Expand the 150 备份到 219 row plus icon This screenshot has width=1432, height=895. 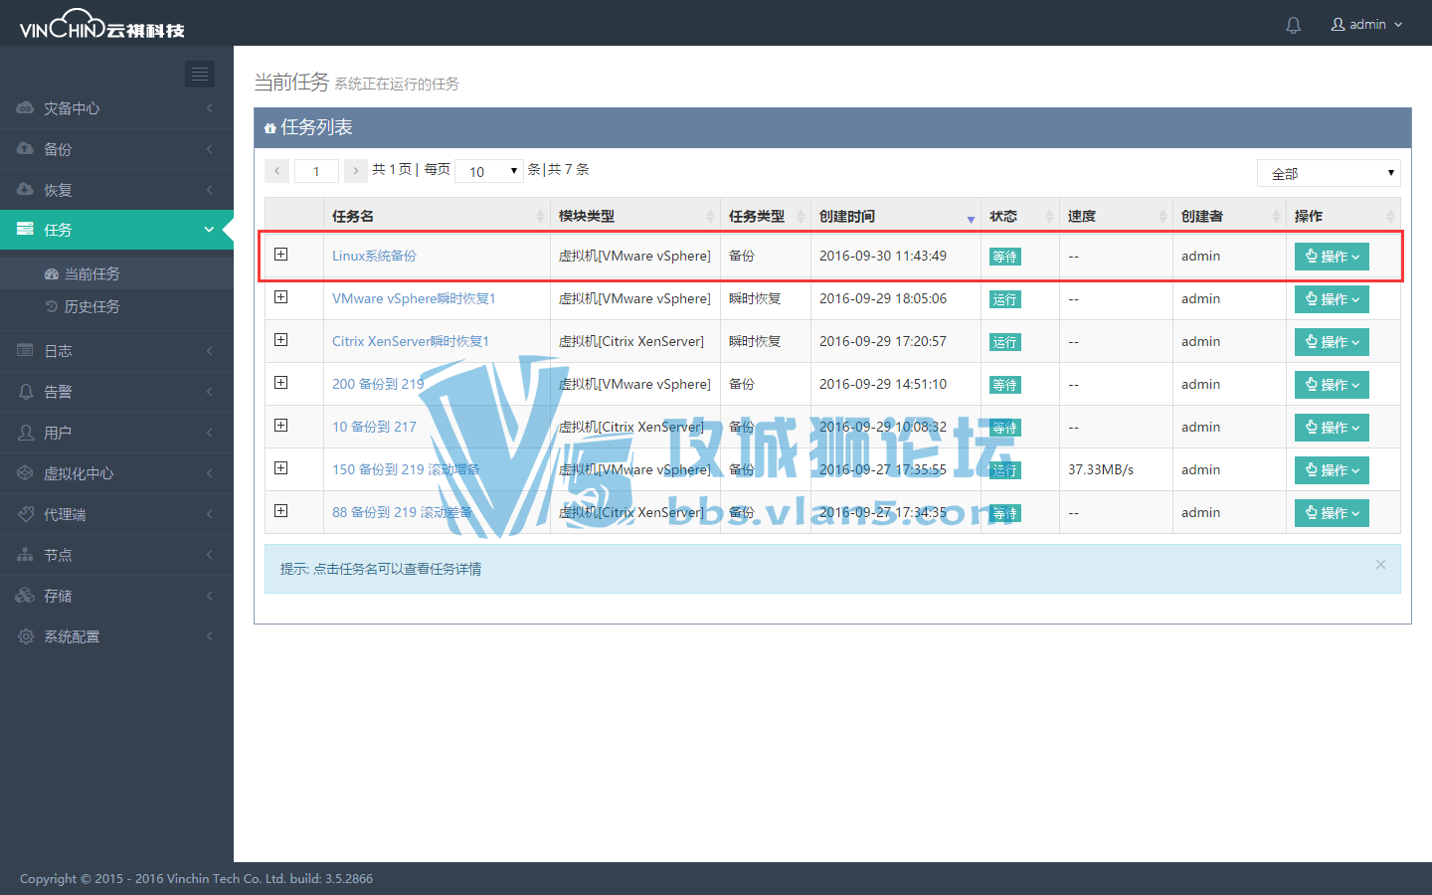pyautogui.click(x=281, y=468)
